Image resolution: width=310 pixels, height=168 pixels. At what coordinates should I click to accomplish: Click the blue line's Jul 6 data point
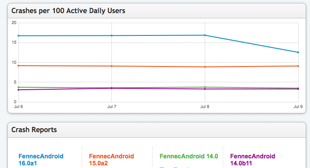18,36
